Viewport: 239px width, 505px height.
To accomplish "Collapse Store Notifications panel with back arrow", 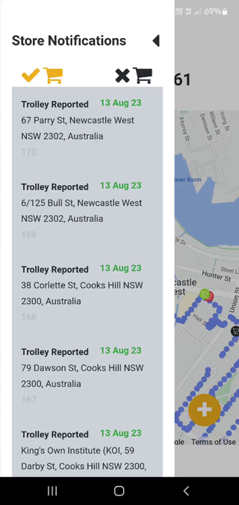I will tap(156, 41).
